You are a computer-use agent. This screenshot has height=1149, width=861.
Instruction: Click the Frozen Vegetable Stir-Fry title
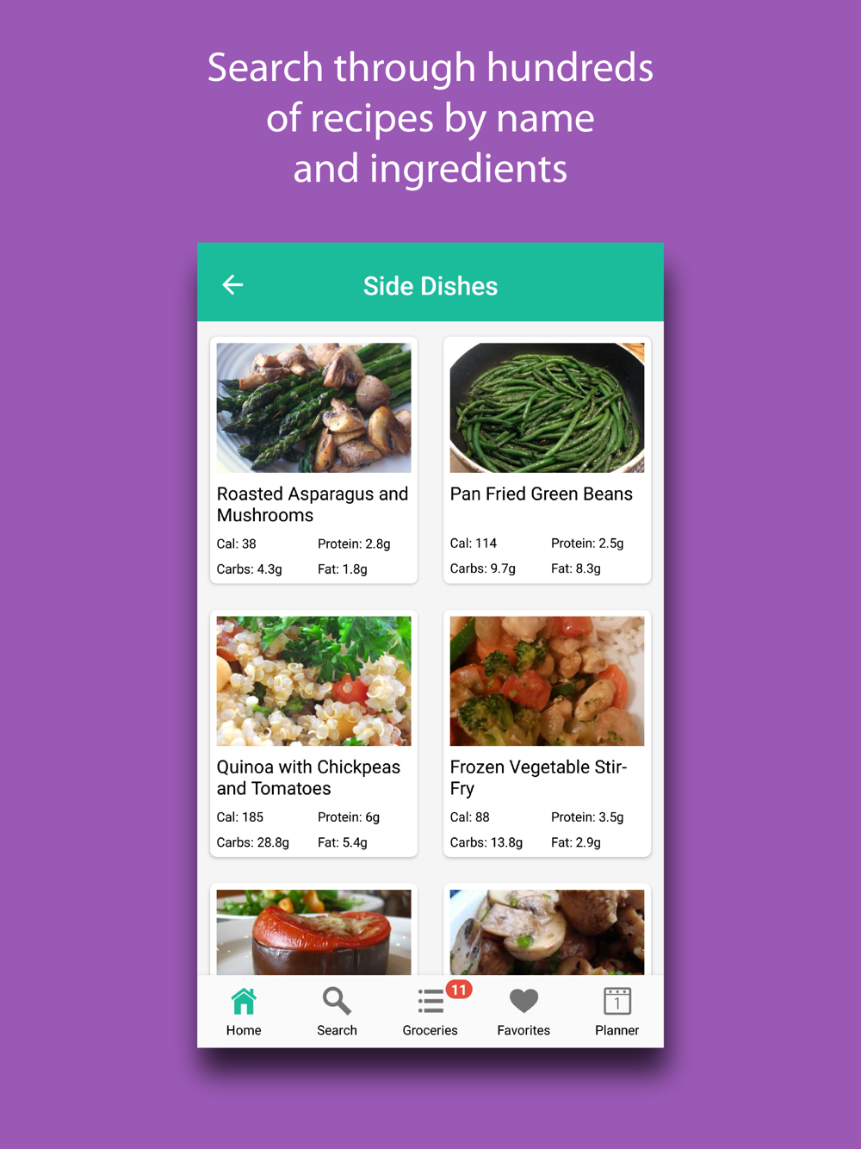pyautogui.click(x=539, y=778)
